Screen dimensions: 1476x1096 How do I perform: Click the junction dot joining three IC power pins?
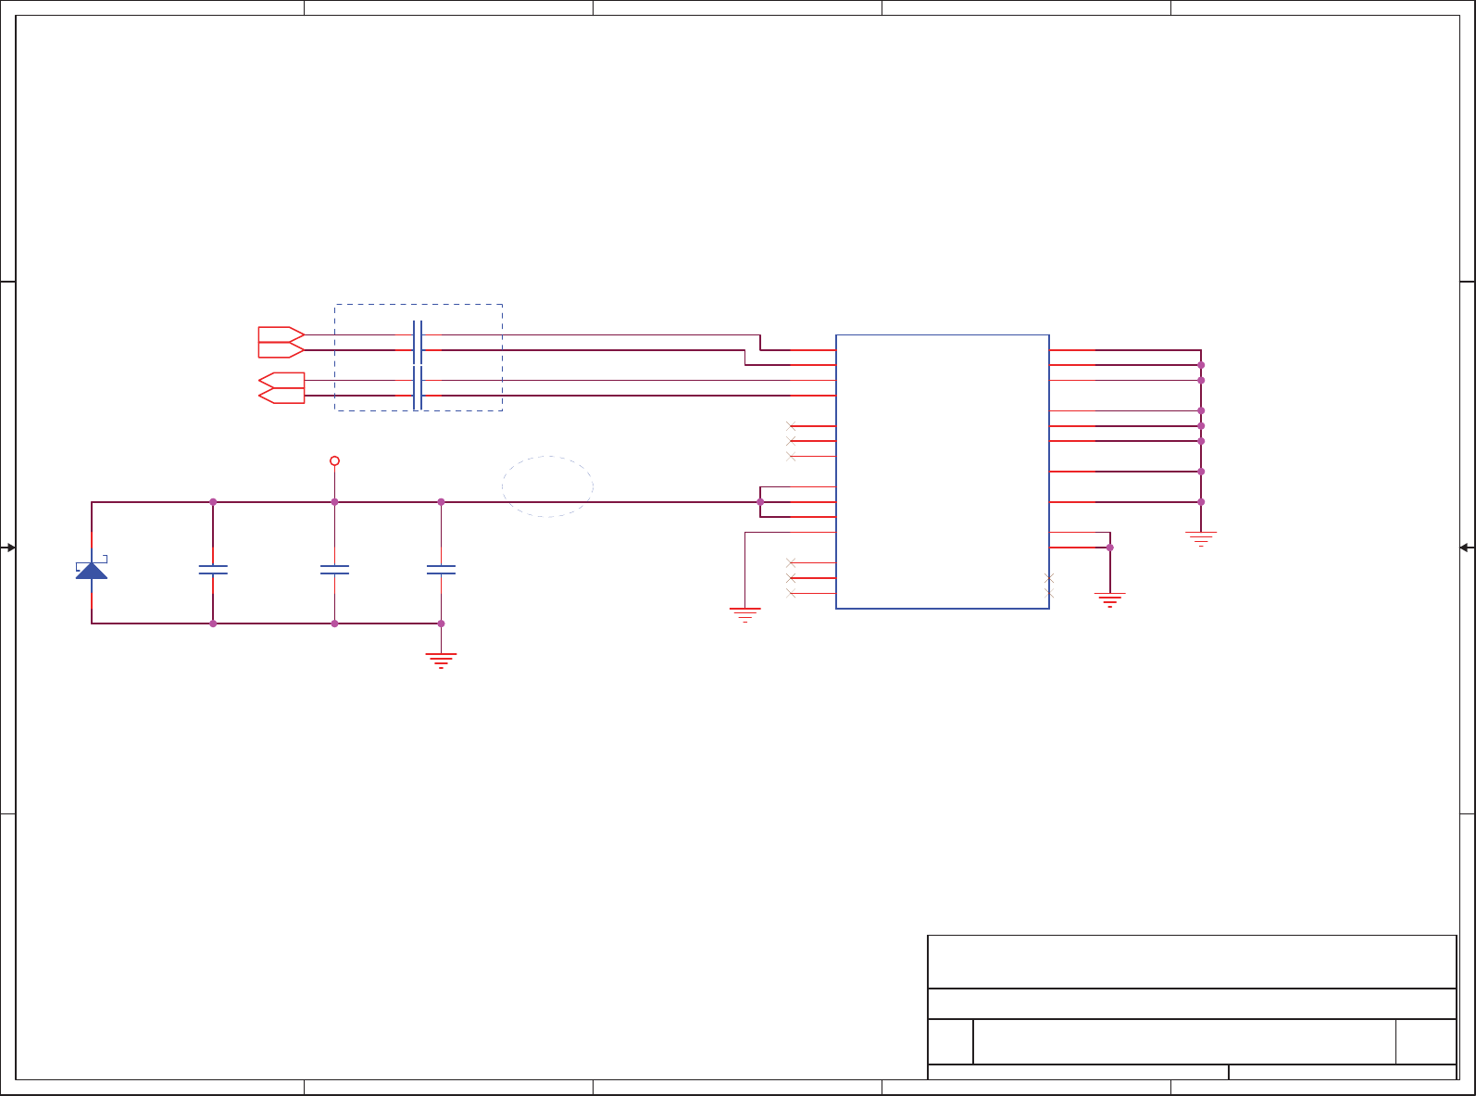[x=760, y=502]
